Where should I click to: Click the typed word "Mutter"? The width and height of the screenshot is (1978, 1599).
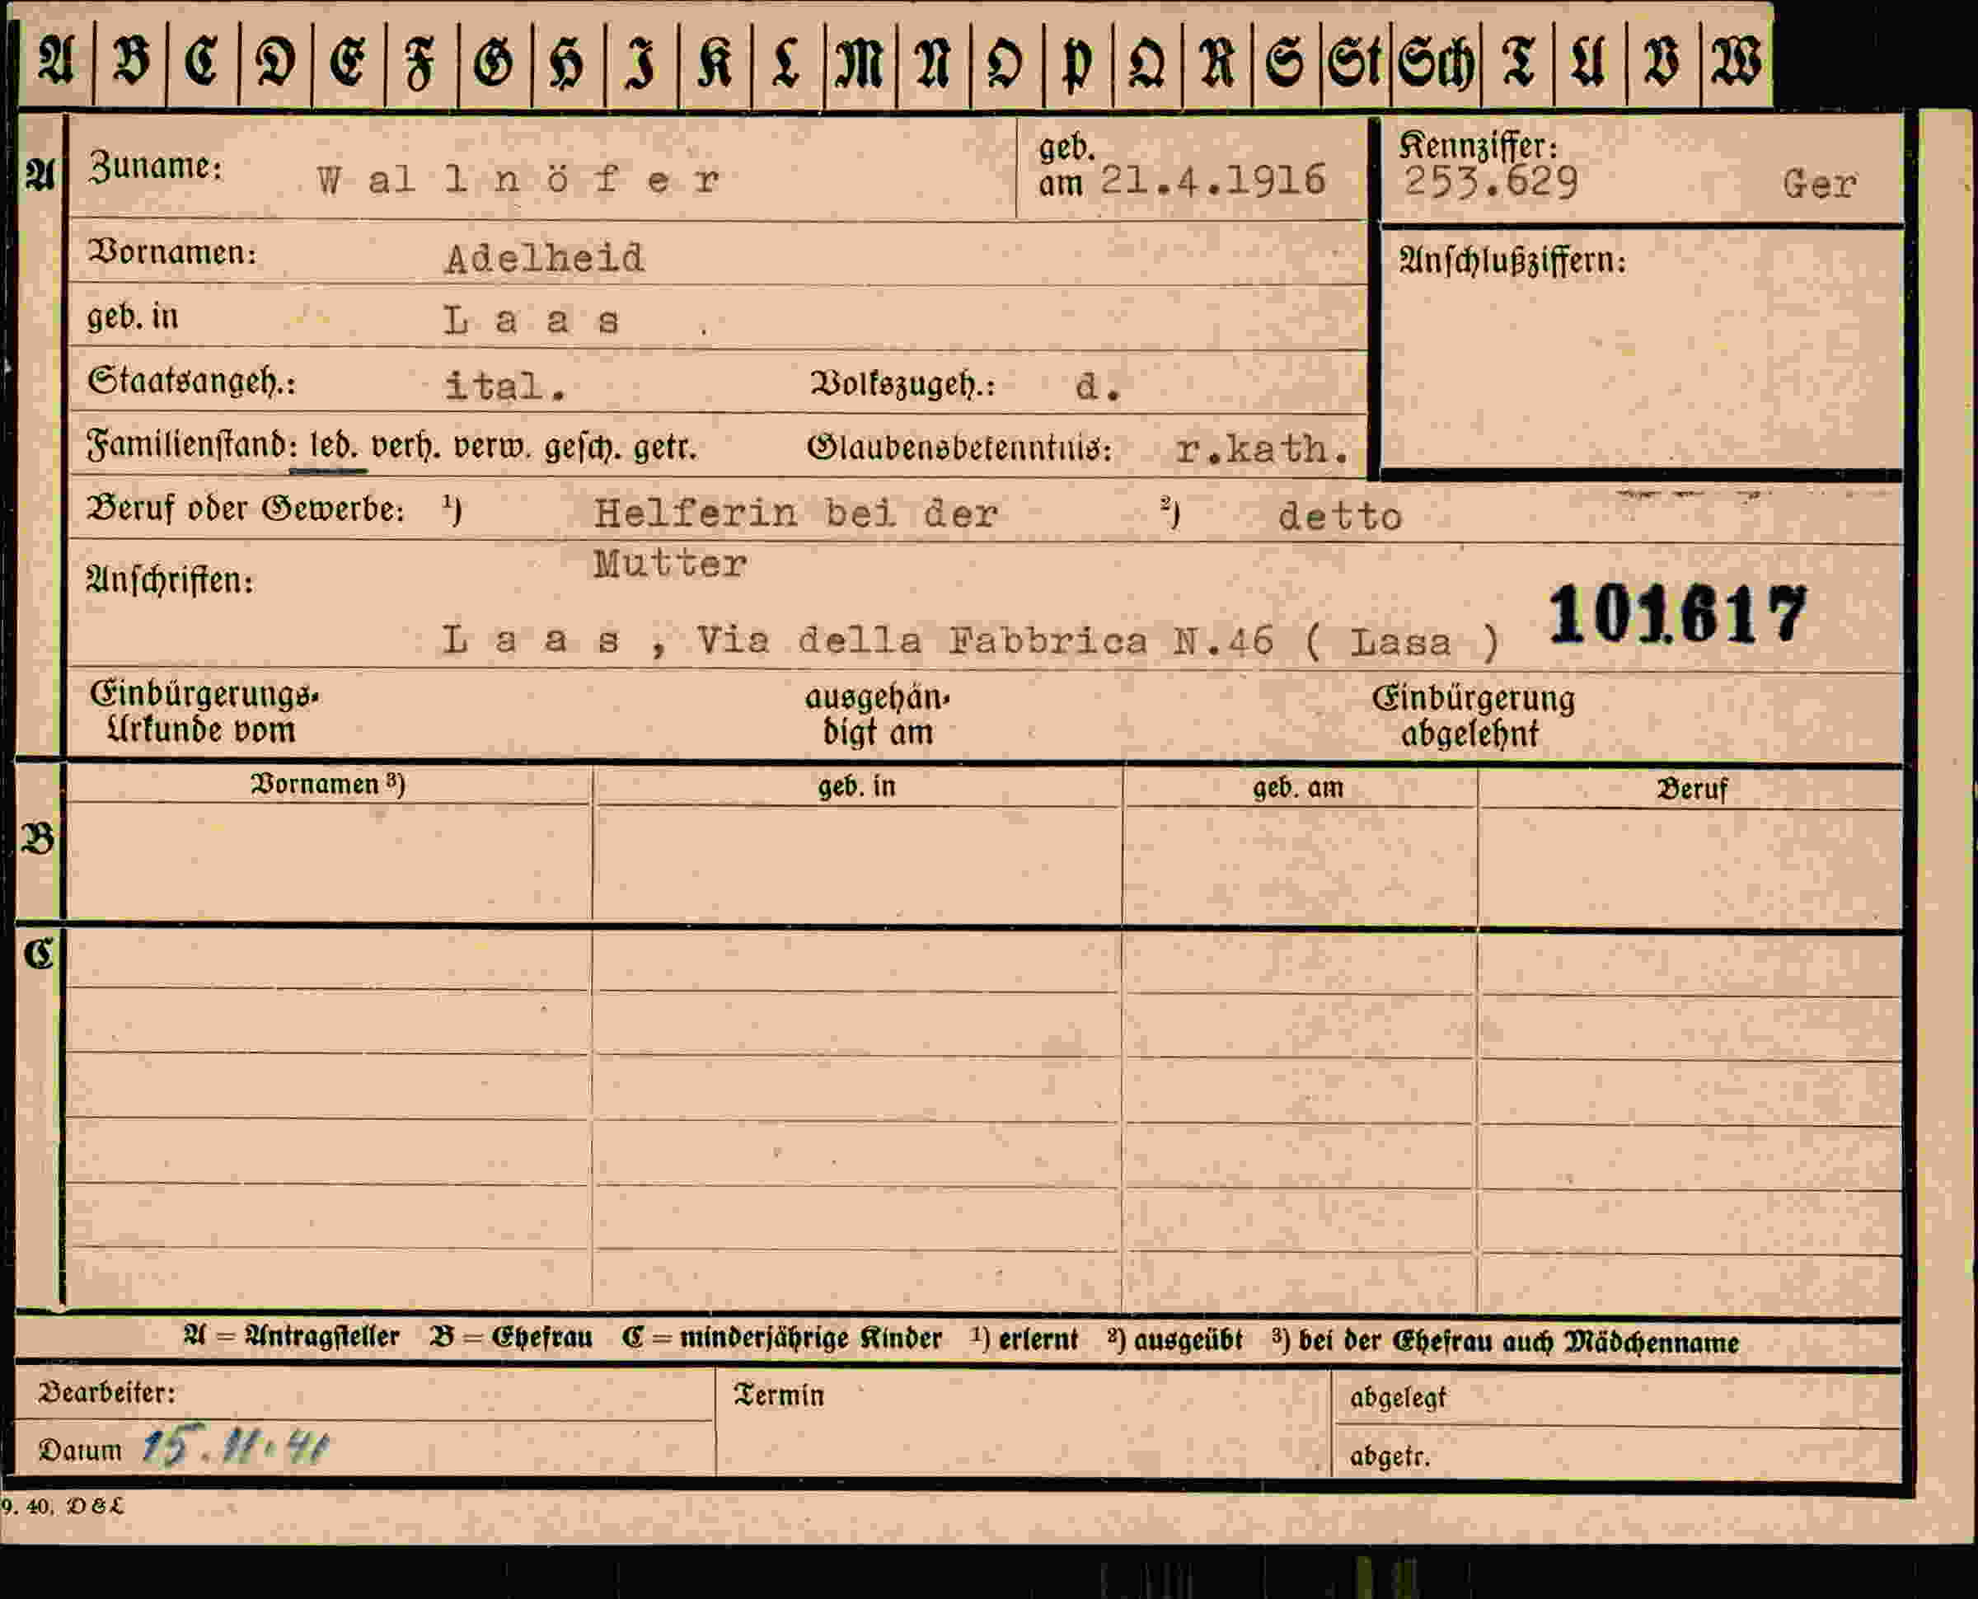pyautogui.click(x=669, y=564)
